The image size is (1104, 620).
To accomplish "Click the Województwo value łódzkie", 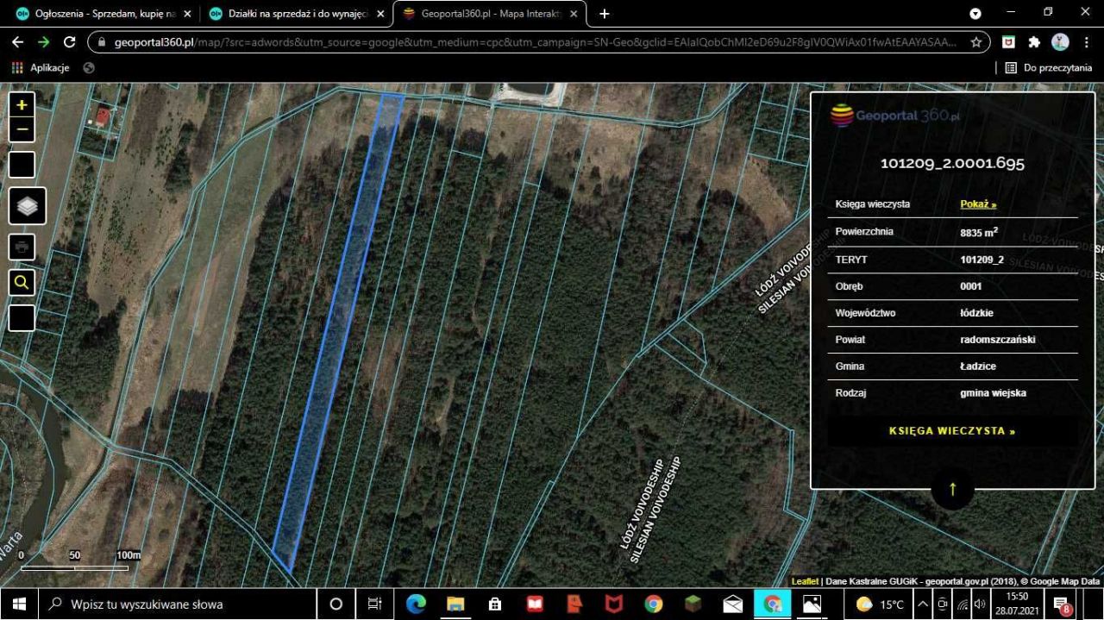I will [x=976, y=313].
